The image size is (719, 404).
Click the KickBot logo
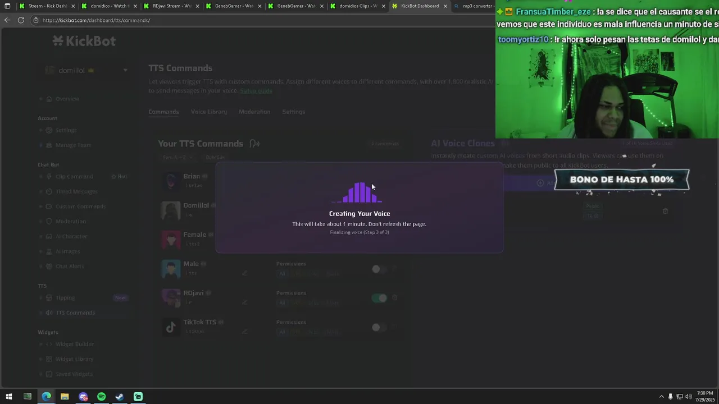(84, 40)
